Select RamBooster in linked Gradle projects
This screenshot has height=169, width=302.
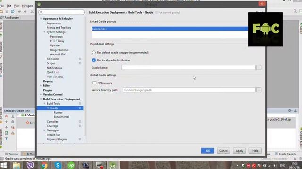(x=170, y=29)
